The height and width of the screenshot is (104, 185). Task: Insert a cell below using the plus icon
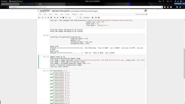(x=42, y=18)
